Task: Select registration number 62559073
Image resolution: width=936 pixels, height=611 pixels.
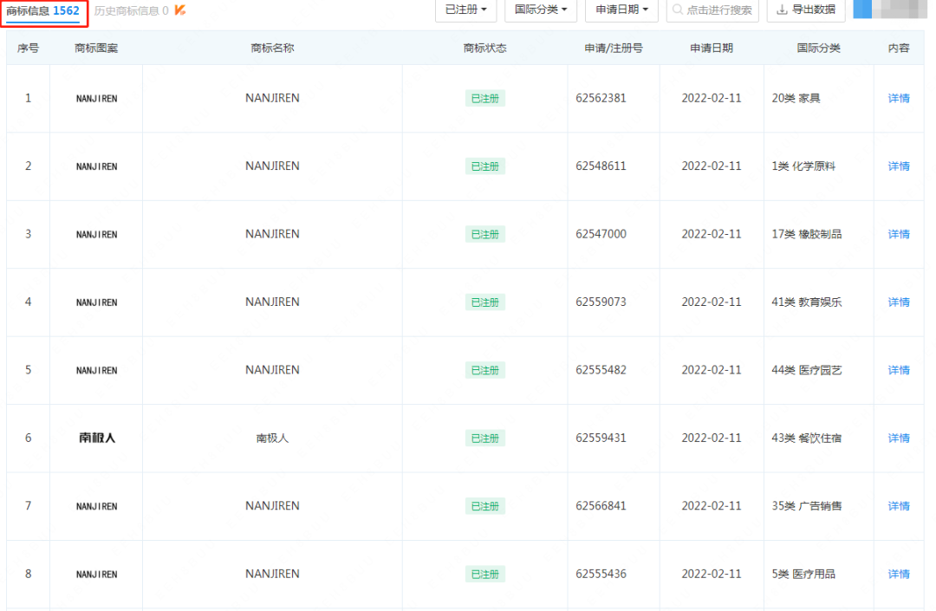Action: coord(601,302)
